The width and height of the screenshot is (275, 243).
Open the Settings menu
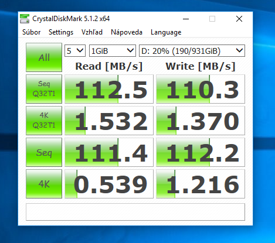click(61, 32)
